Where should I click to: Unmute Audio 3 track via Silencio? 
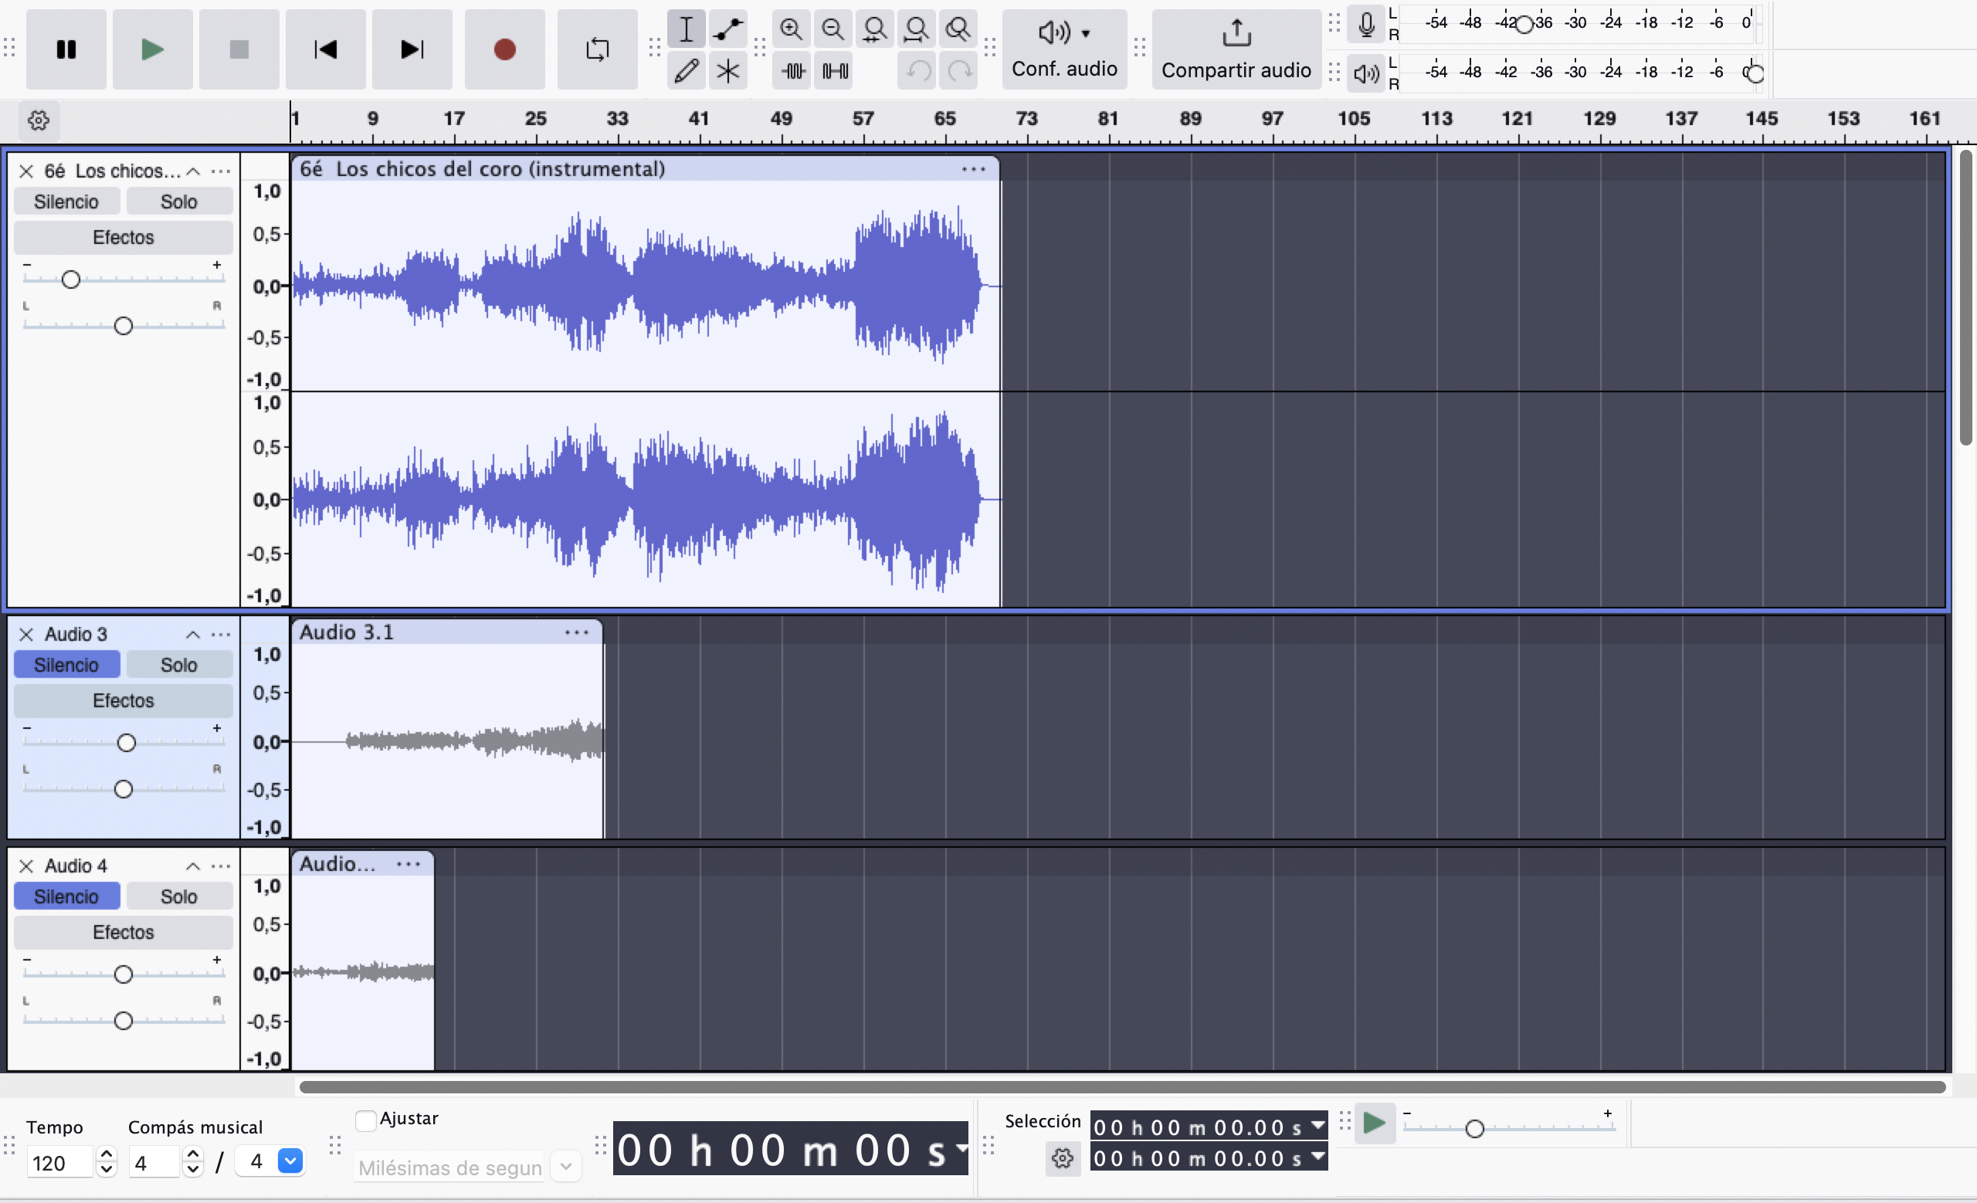click(x=66, y=665)
